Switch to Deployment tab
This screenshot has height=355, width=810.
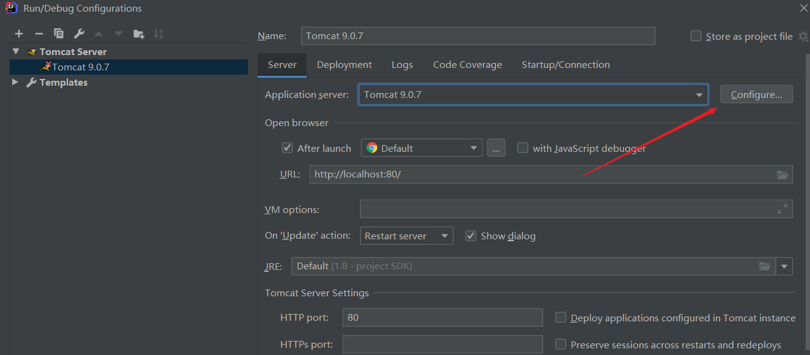point(344,65)
